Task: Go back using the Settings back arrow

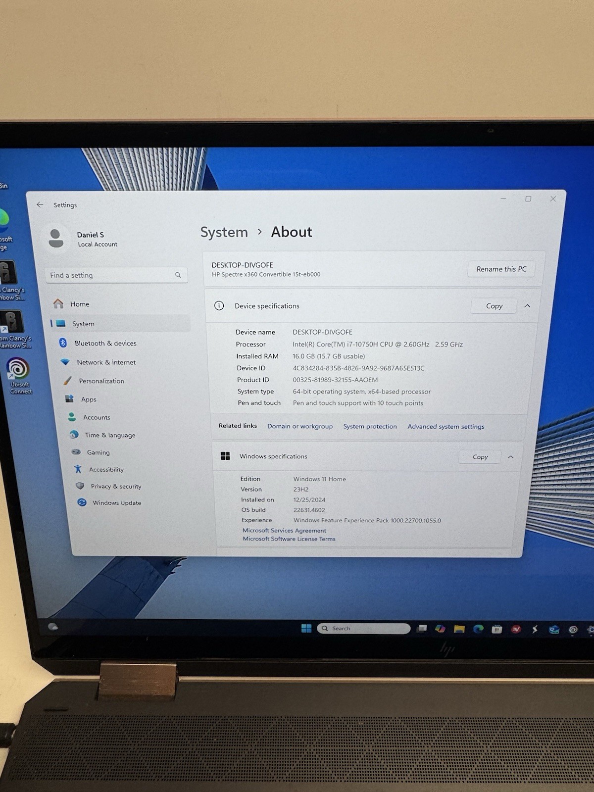Action: point(40,204)
